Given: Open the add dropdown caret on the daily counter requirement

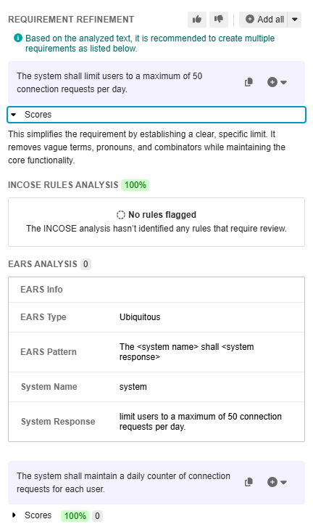Looking at the screenshot, I should point(283,482).
